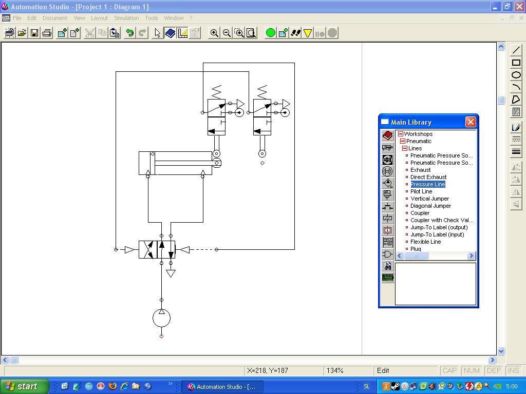
Task: Cut selection with the scissors icon
Action: click(89, 33)
